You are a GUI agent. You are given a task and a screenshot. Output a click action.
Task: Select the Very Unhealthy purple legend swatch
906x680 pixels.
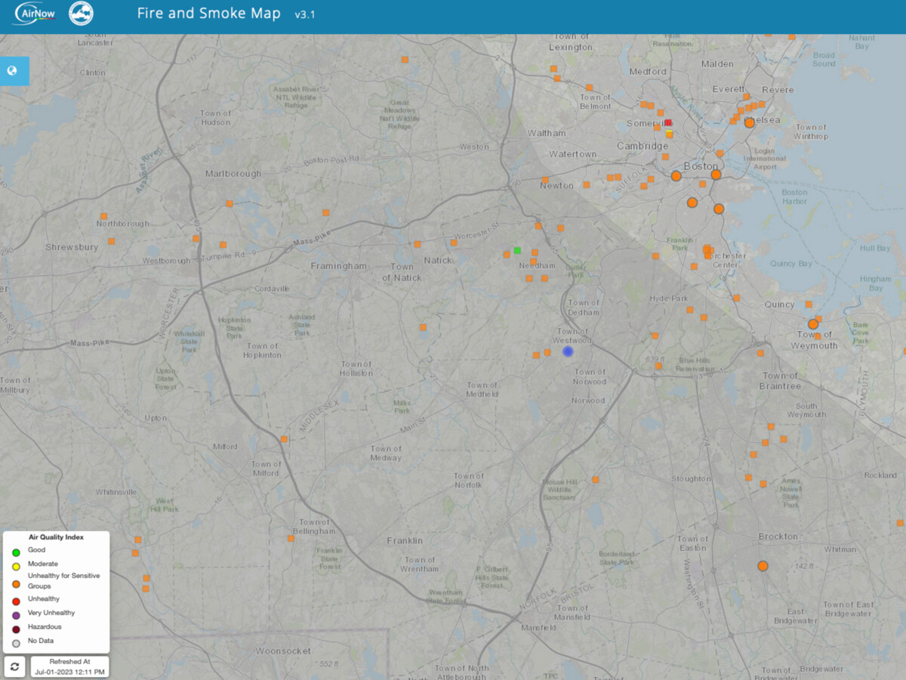pyautogui.click(x=16, y=615)
